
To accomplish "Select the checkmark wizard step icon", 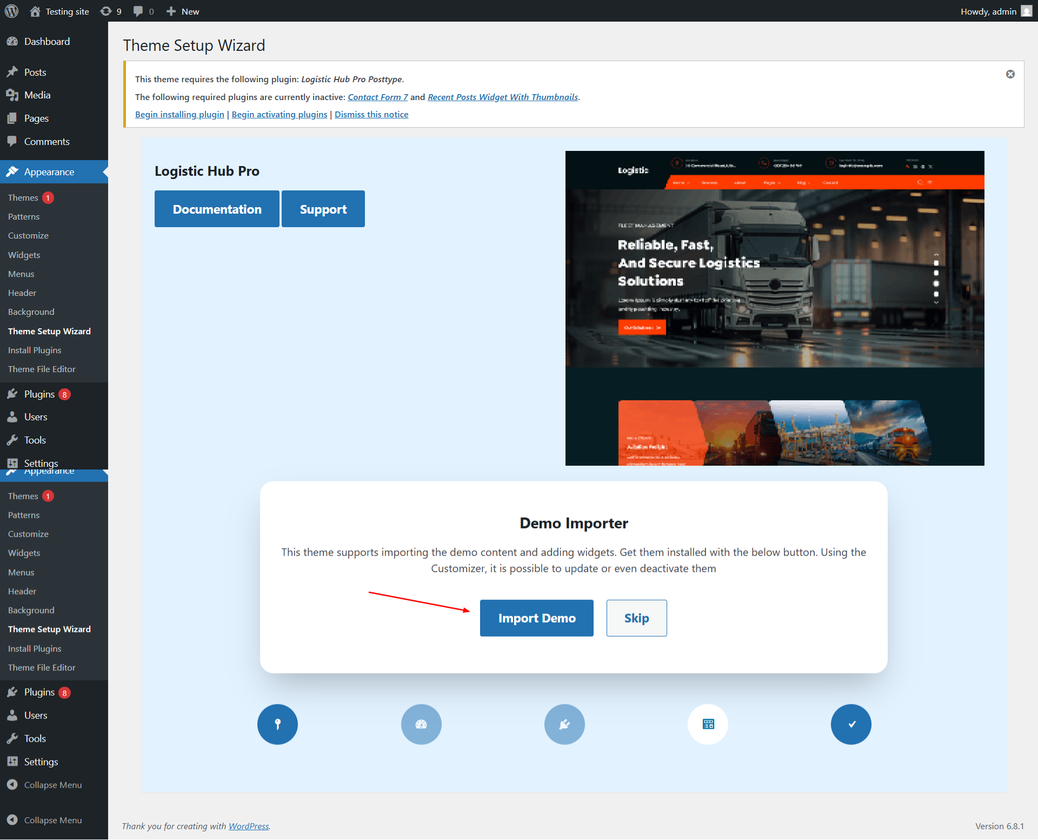I will [x=851, y=724].
